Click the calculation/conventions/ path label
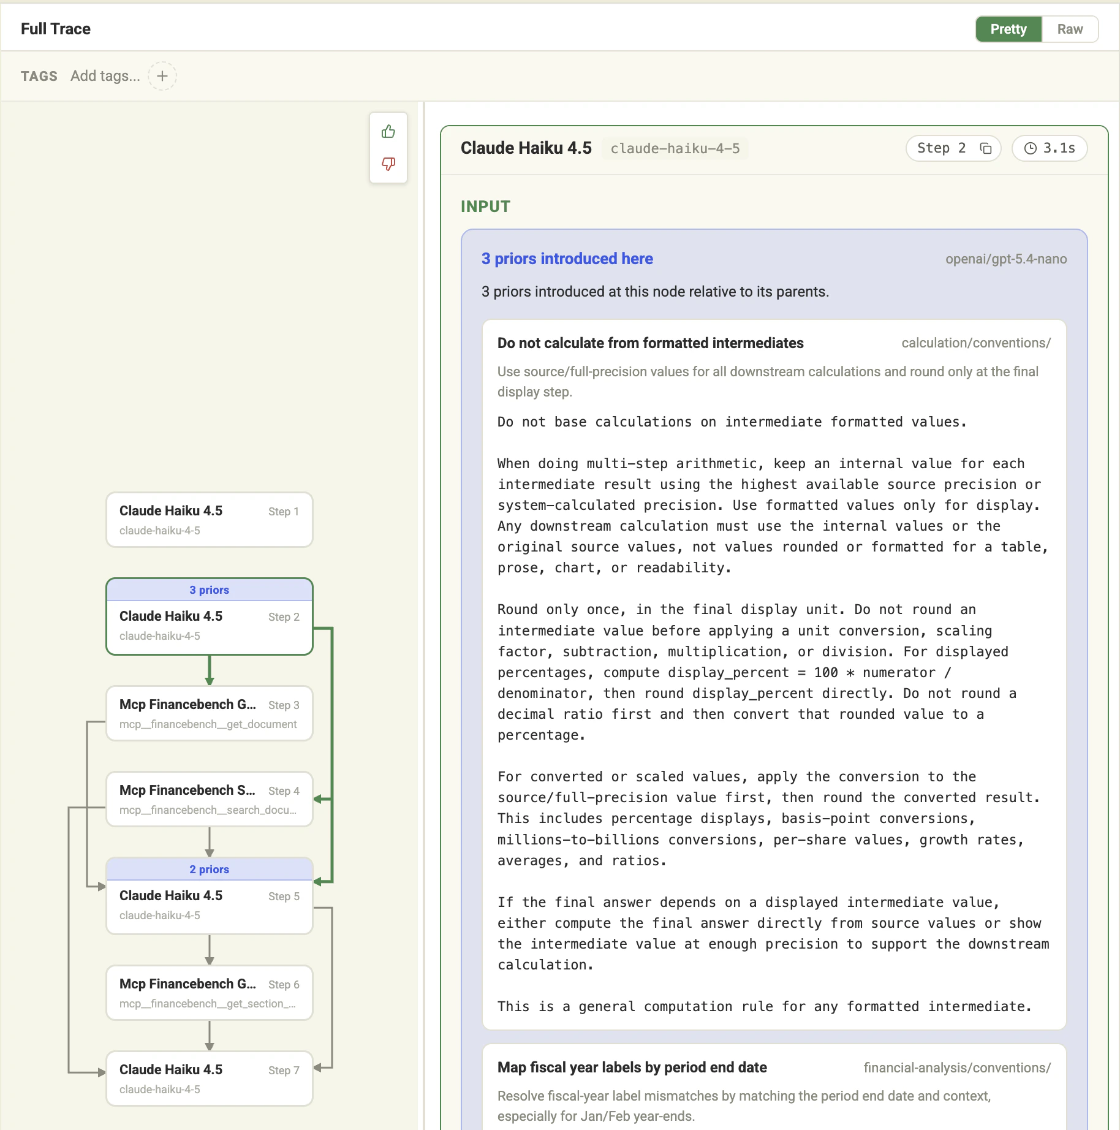 pyautogui.click(x=976, y=343)
